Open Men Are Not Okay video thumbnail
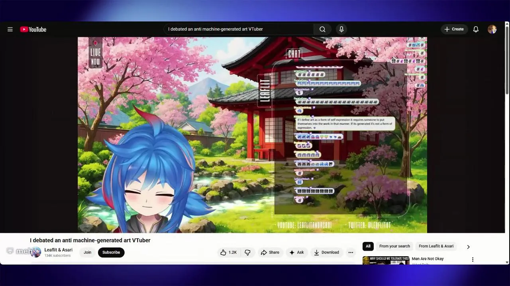This screenshot has width=510, height=286. point(386,260)
